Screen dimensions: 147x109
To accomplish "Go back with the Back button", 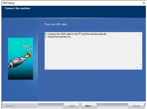I will (71, 106).
